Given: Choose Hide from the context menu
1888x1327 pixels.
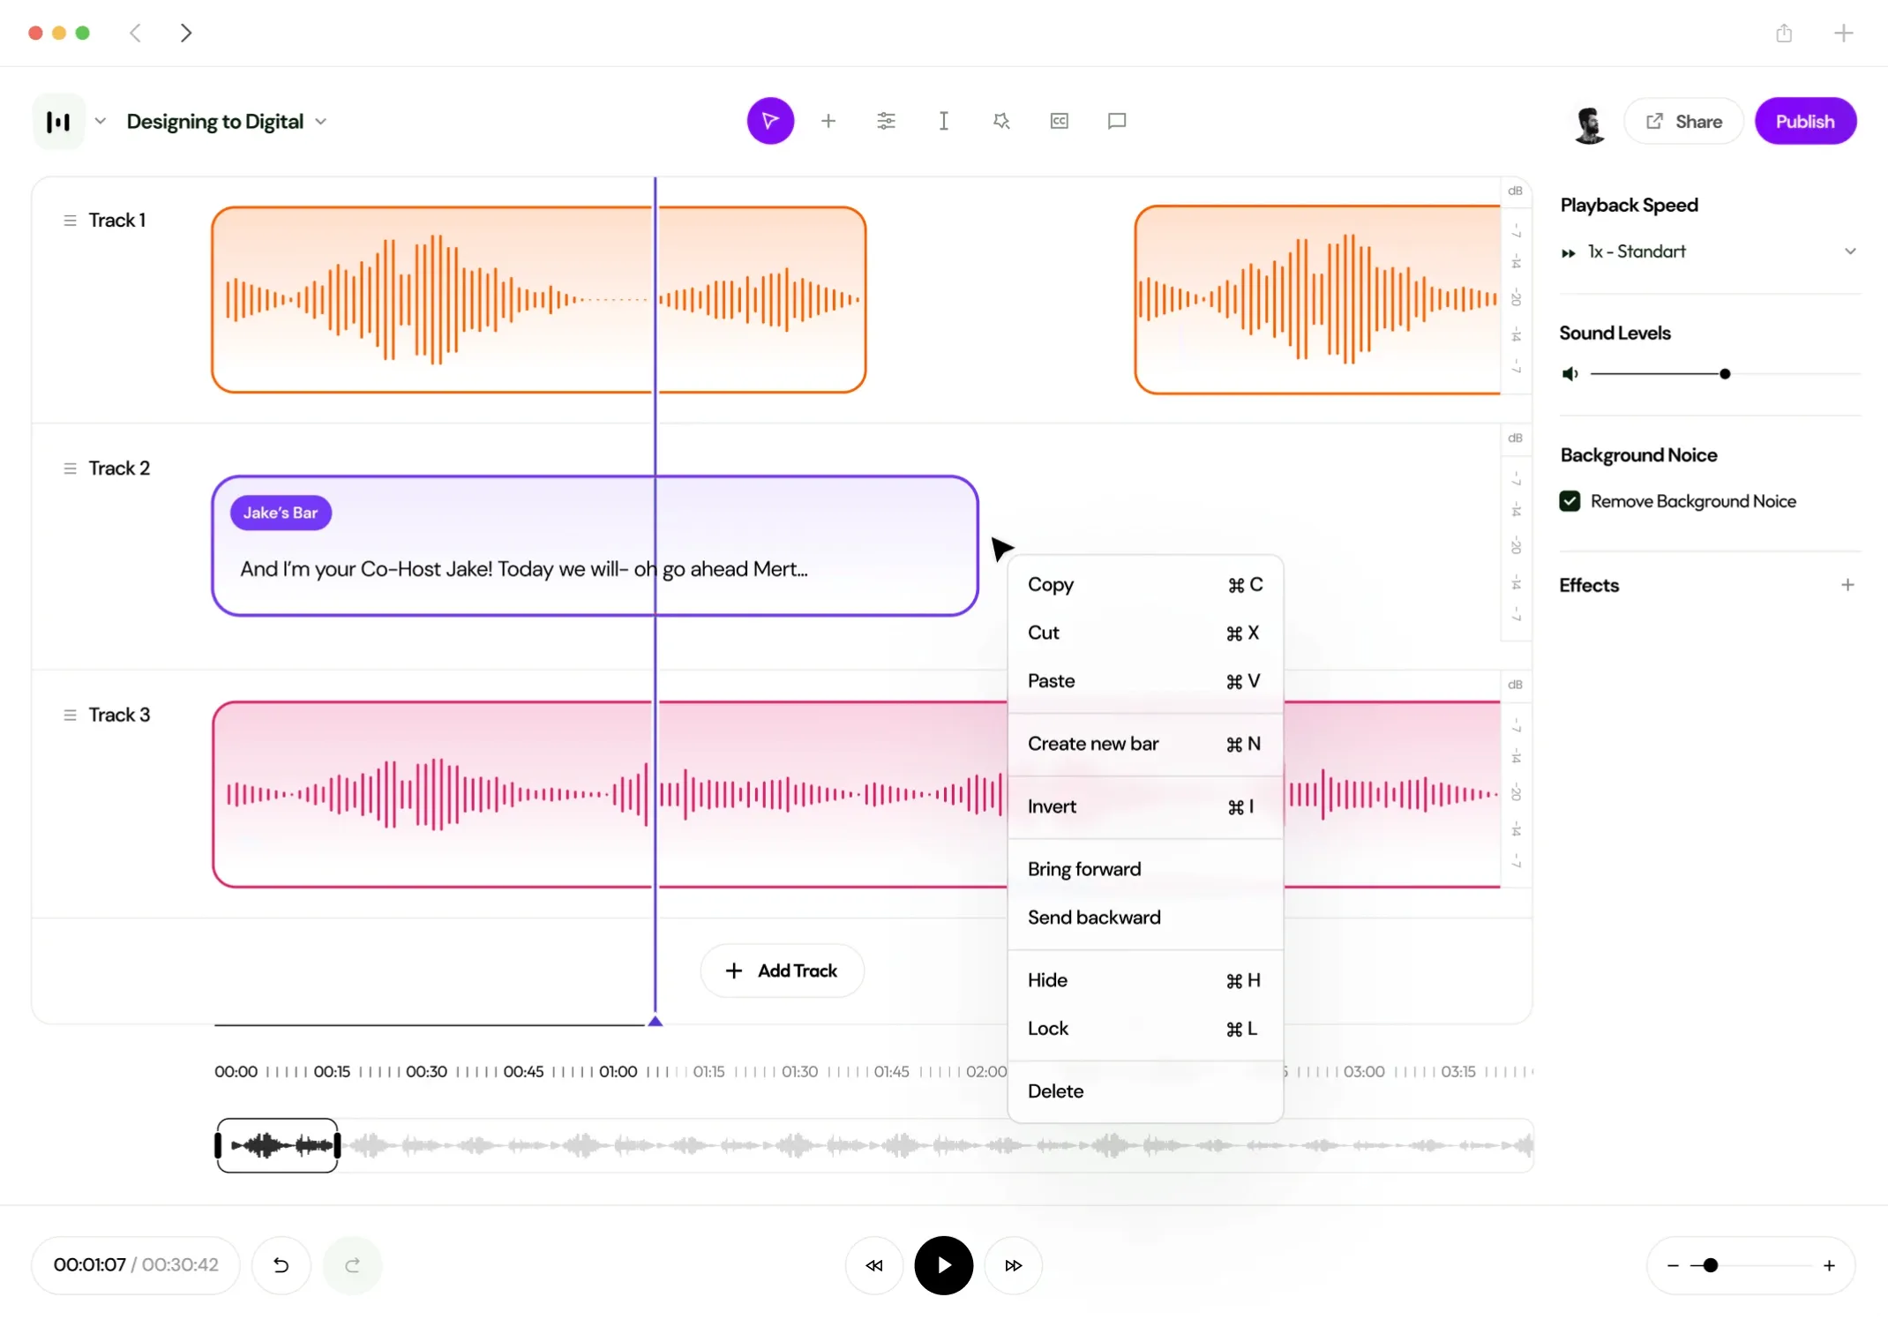Looking at the screenshot, I should coord(1145,980).
